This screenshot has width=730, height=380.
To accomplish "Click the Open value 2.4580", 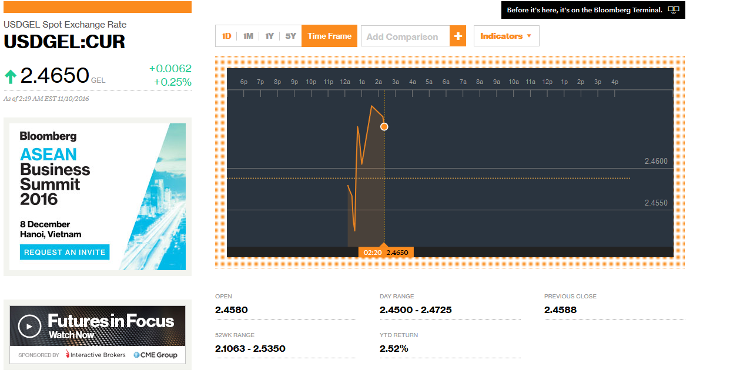I will pos(232,310).
